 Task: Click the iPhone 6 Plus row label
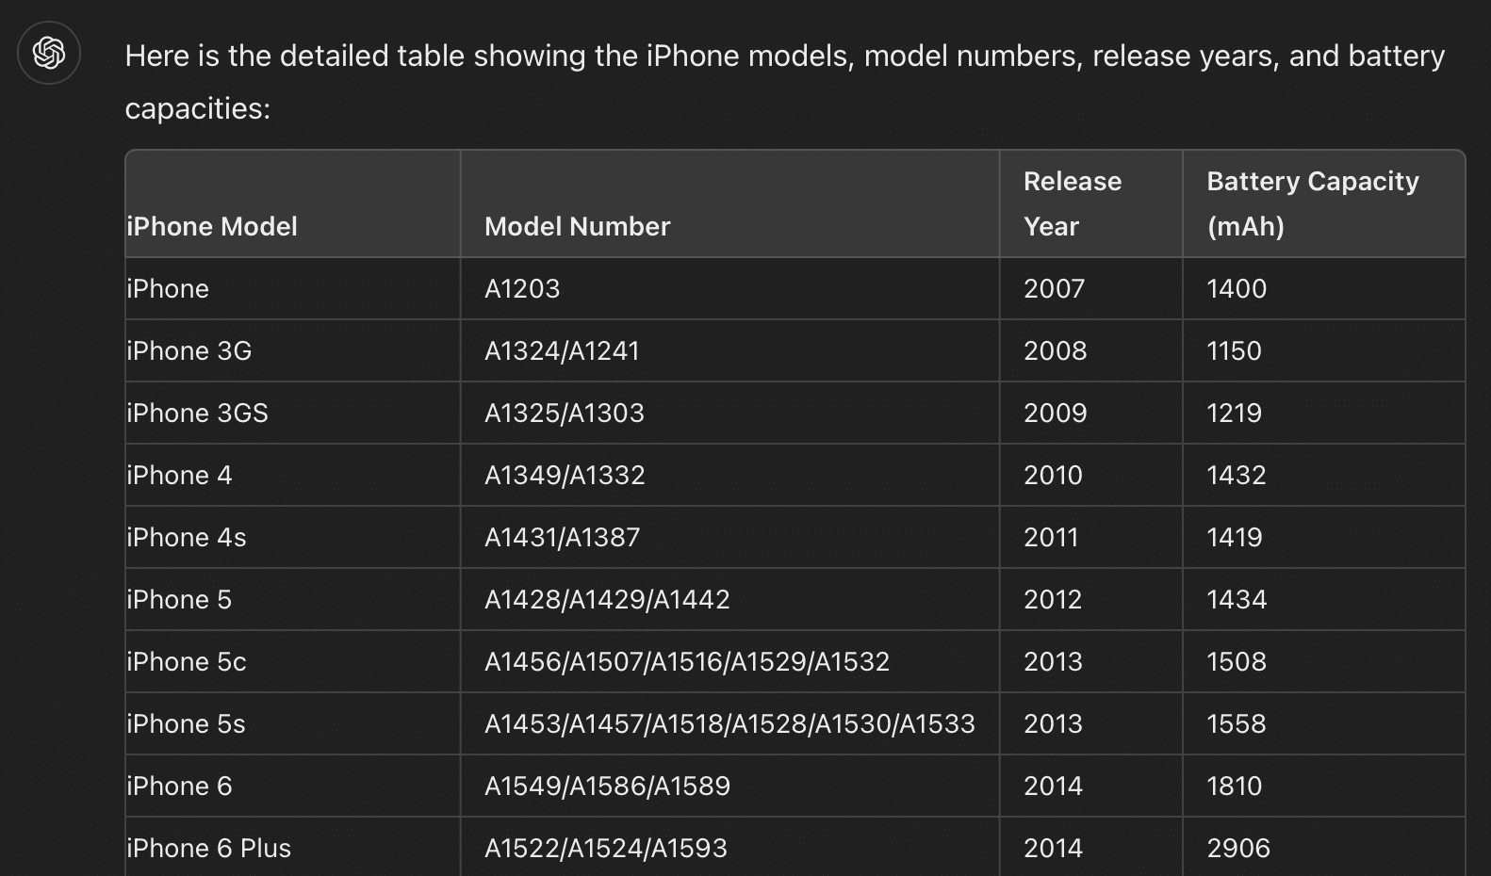pyautogui.click(x=209, y=848)
